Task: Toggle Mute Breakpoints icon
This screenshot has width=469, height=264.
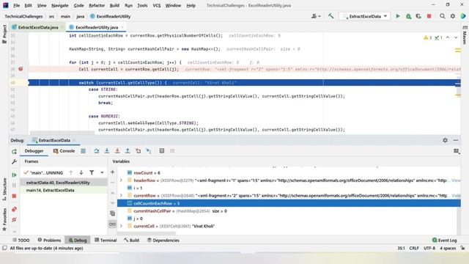Action: [14, 220]
